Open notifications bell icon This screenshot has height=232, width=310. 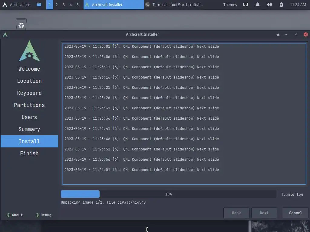click(x=257, y=5)
